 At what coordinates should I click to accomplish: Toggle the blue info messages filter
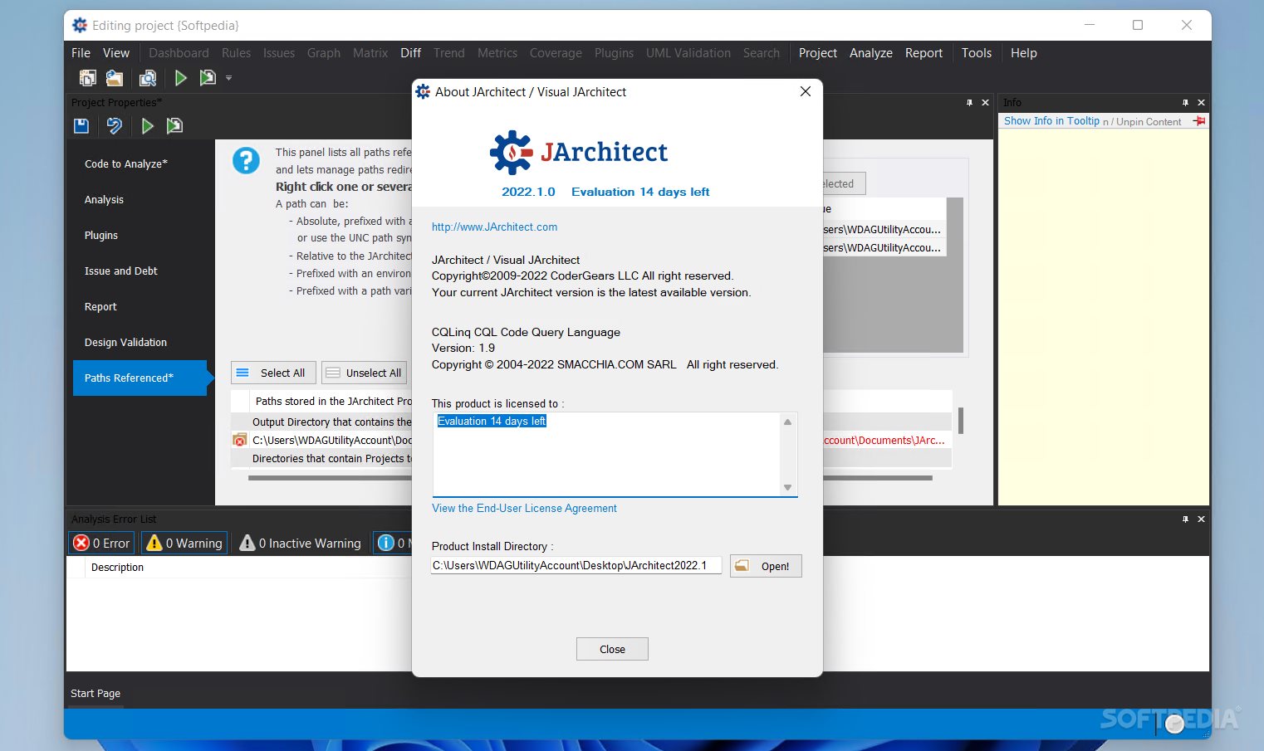click(x=392, y=544)
